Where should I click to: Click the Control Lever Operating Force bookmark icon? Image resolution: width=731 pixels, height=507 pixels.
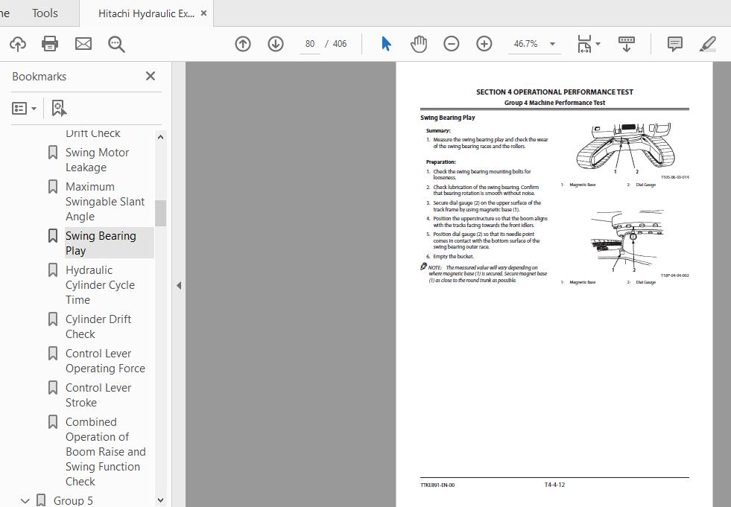tap(53, 353)
